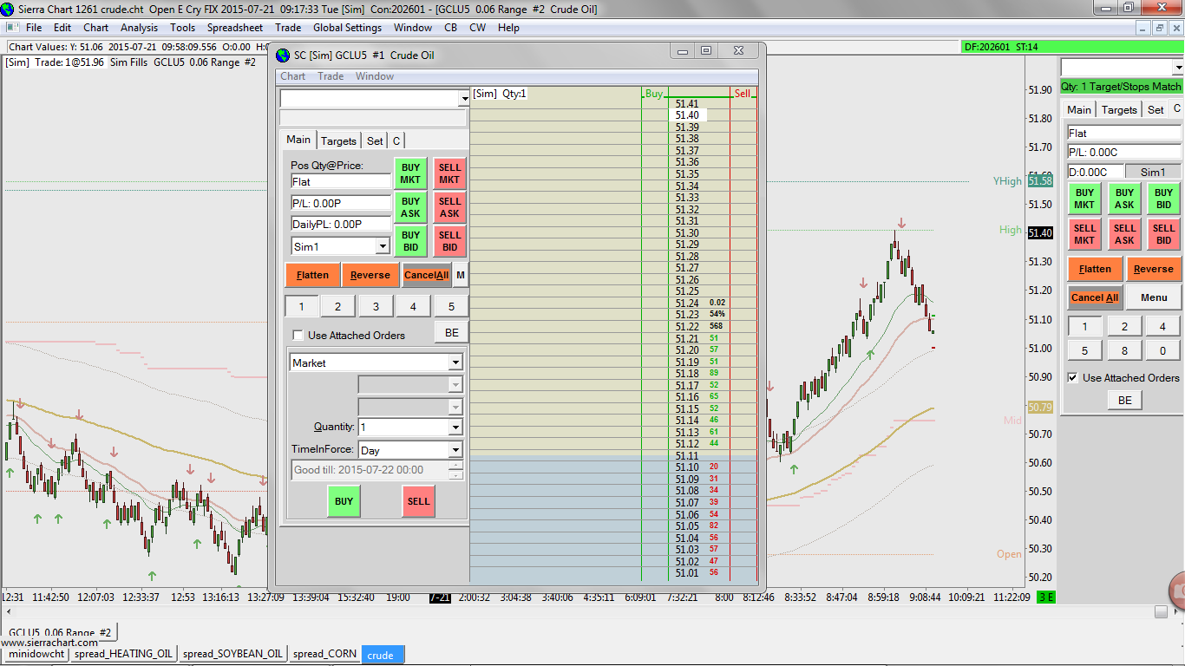Click BUY MKT in the Crude Oil trade window
Image resolution: width=1185 pixels, height=666 pixels.
click(410, 174)
